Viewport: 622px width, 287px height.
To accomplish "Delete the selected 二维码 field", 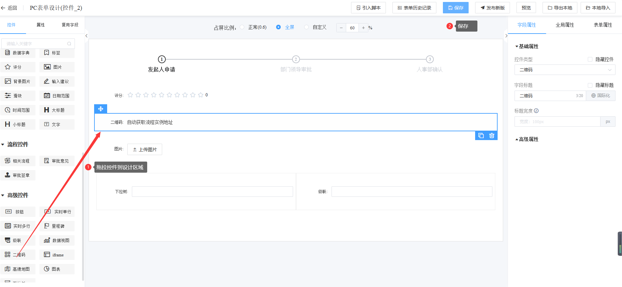I will tap(492, 136).
